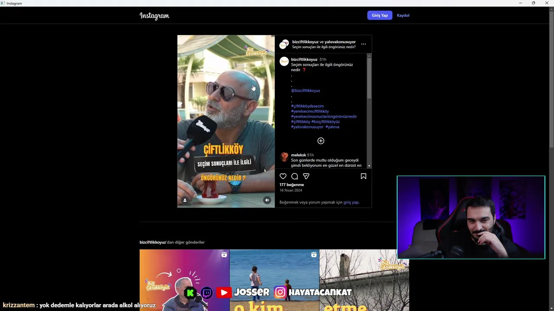Open hashtag #bizçiftlikköyüz
The width and height of the screenshot is (554, 311).
point(325,121)
